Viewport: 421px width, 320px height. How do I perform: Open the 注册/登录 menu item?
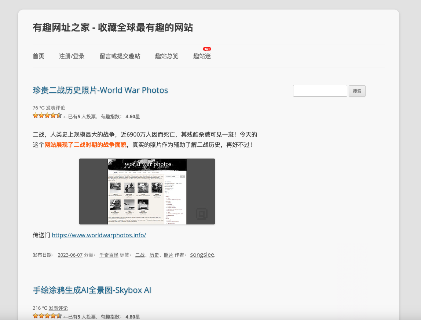point(72,56)
